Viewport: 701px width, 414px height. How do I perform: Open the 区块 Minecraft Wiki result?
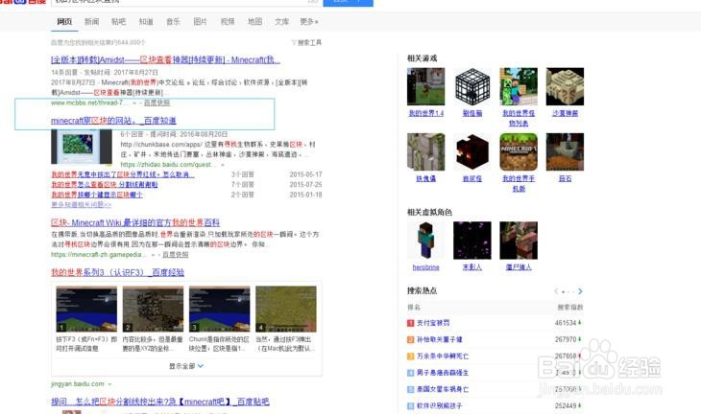click(x=135, y=222)
